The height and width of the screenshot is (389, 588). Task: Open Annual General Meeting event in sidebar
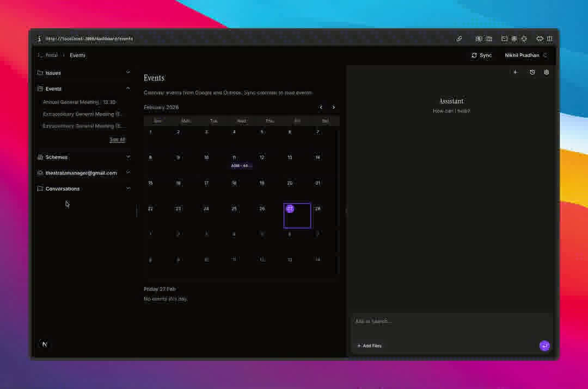(79, 102)
